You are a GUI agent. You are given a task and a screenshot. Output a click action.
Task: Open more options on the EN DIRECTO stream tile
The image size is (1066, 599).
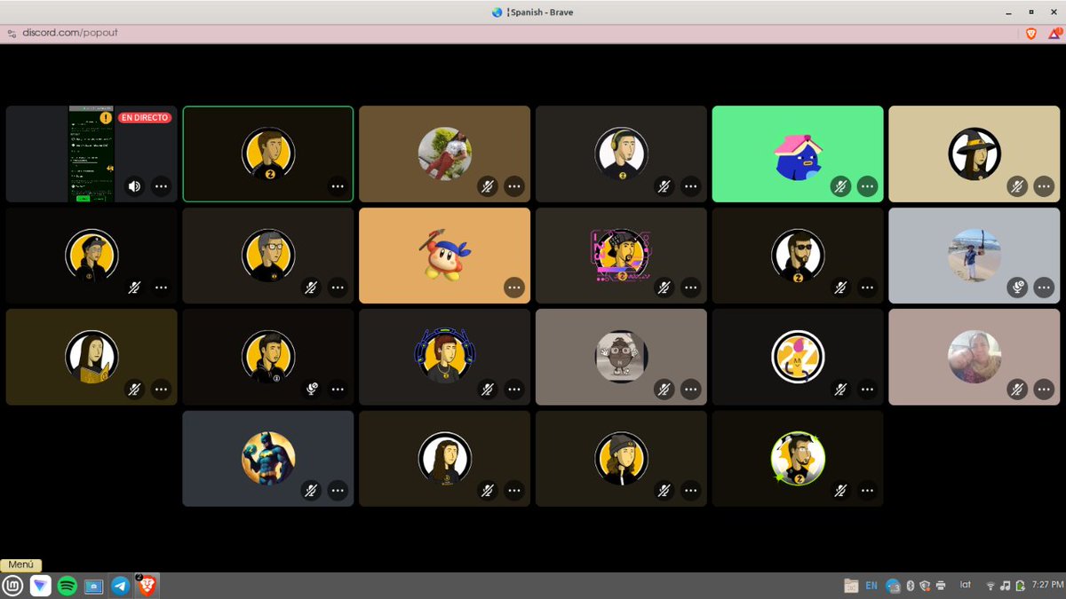click(161, 186)
